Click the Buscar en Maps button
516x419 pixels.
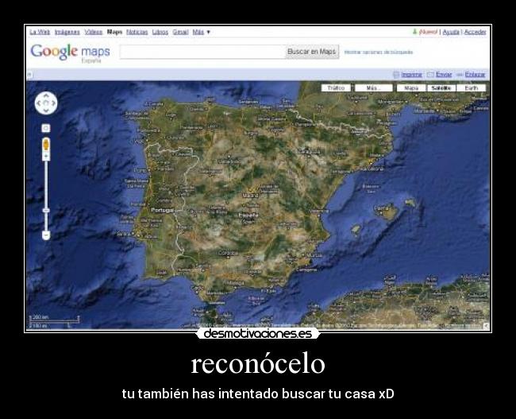[312, 52]
